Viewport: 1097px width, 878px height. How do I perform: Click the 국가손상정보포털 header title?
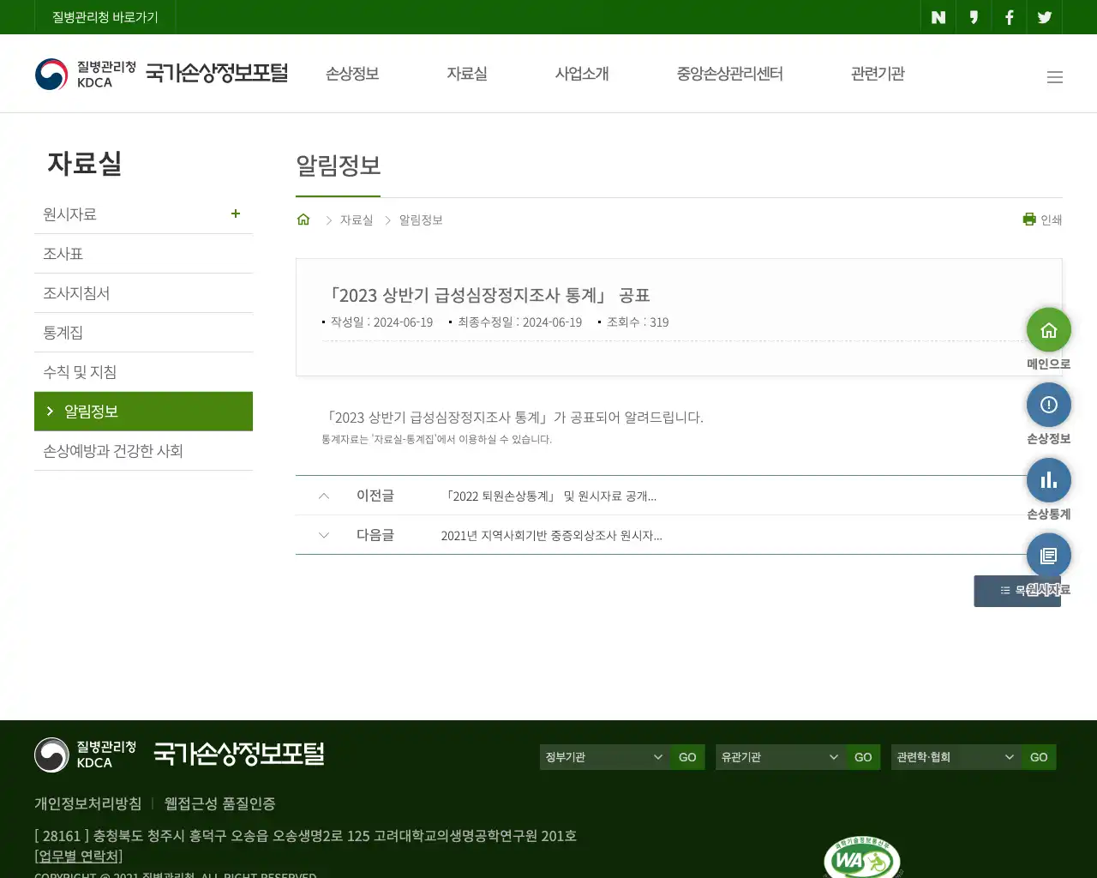(x=217, y=73)
